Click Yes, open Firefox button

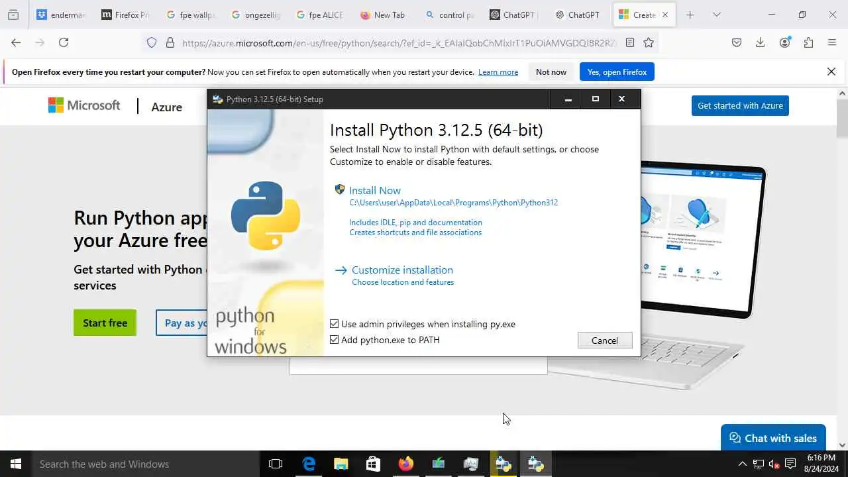[617, 72]
